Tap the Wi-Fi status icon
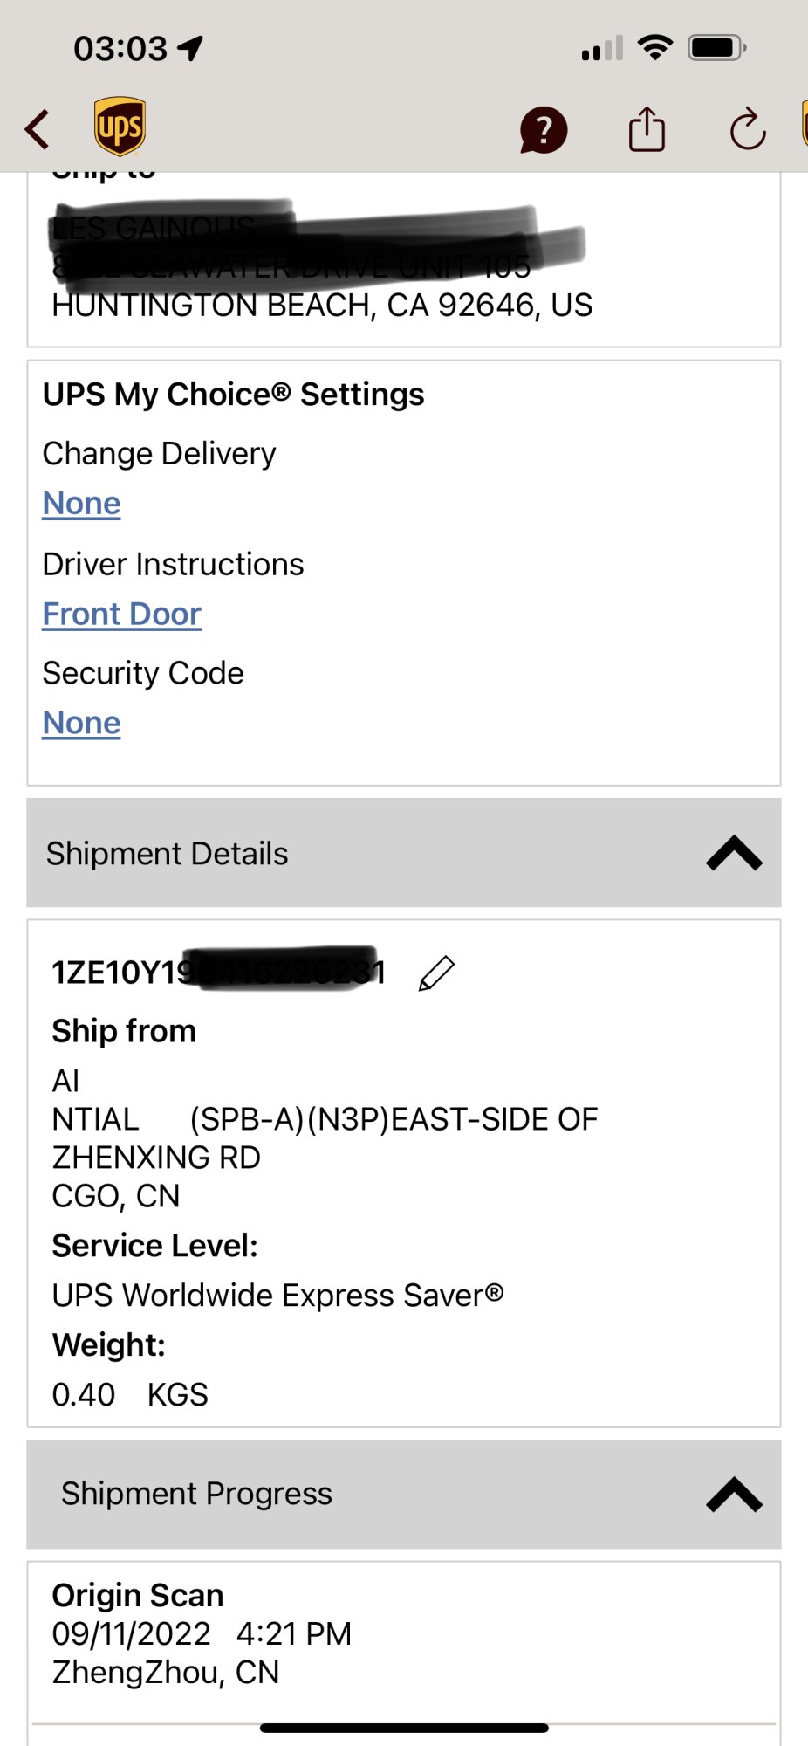The width and height of the screenshot is (808, 1746). (x=654, y=47)
